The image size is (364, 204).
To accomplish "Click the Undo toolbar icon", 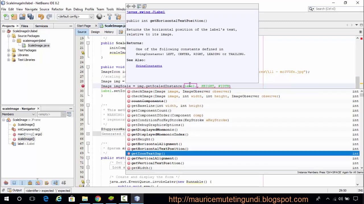I will point(41,17).
